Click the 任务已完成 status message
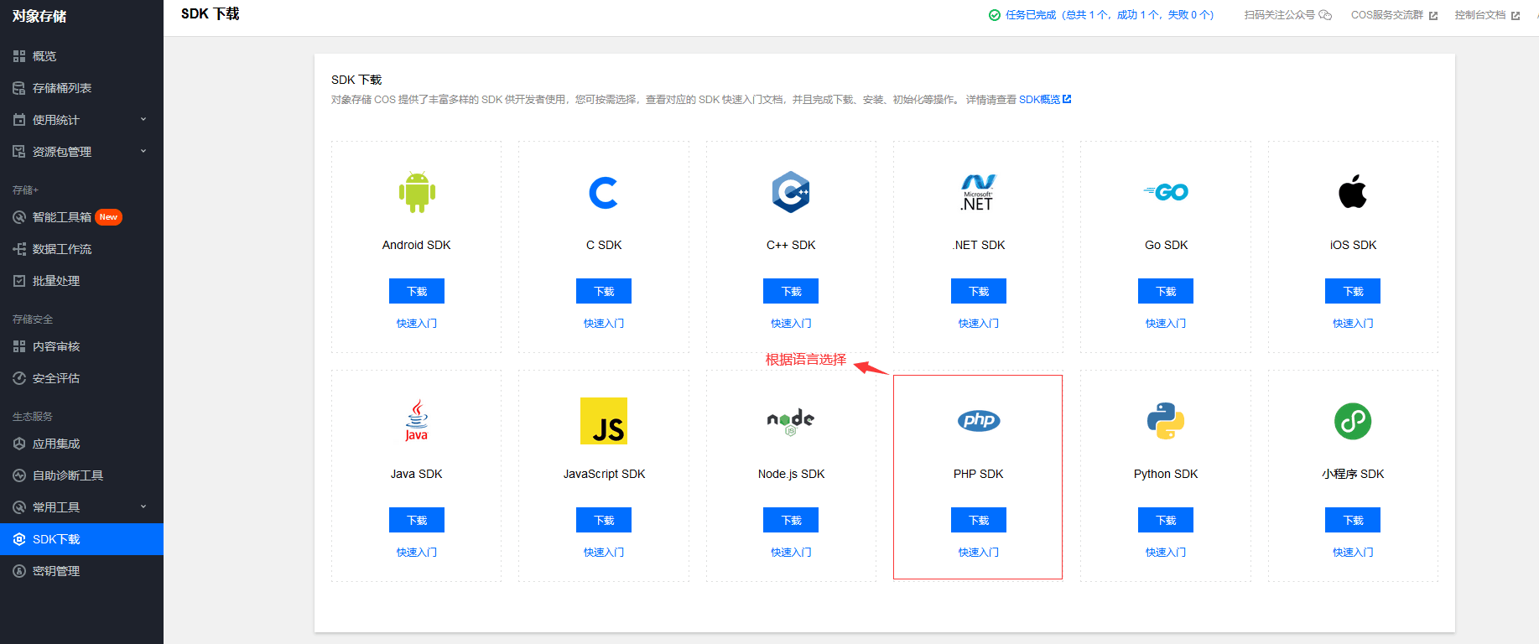Viewport: 1539px width, 644px height. 1110,15
